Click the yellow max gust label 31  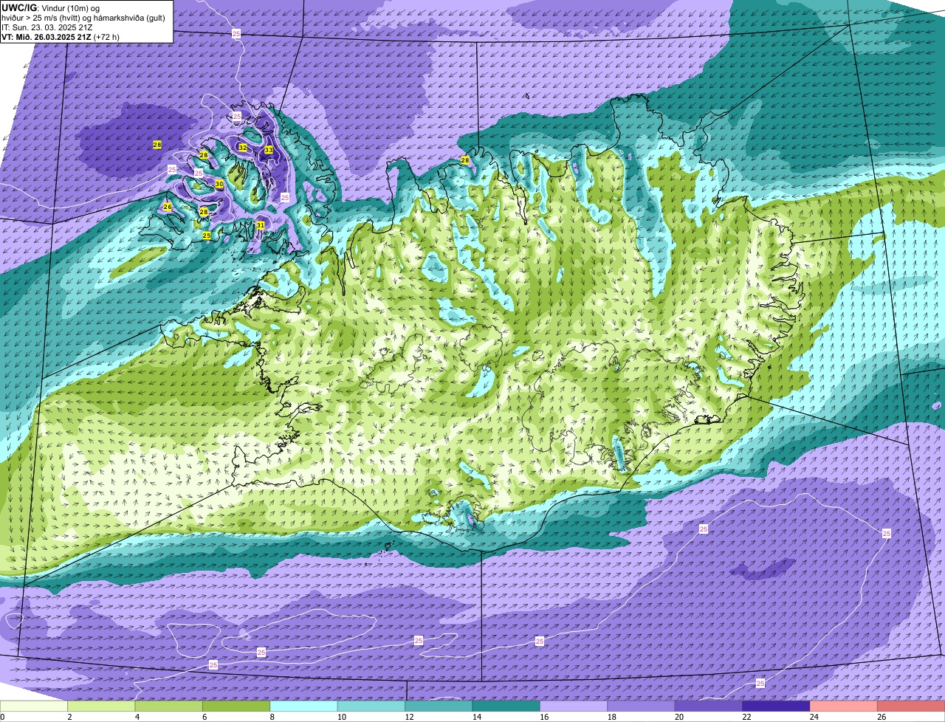[x=261, y=224]
